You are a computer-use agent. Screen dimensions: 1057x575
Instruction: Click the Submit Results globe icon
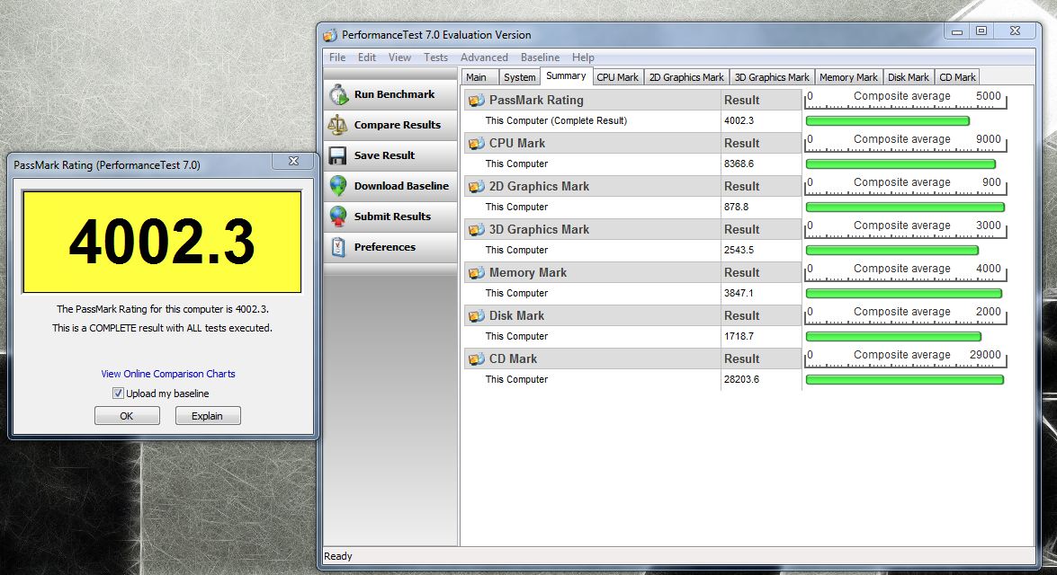click(338, 217)
